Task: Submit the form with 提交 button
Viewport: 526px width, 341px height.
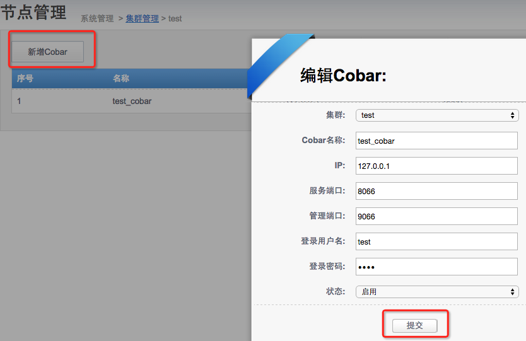Action: (414, 325)
